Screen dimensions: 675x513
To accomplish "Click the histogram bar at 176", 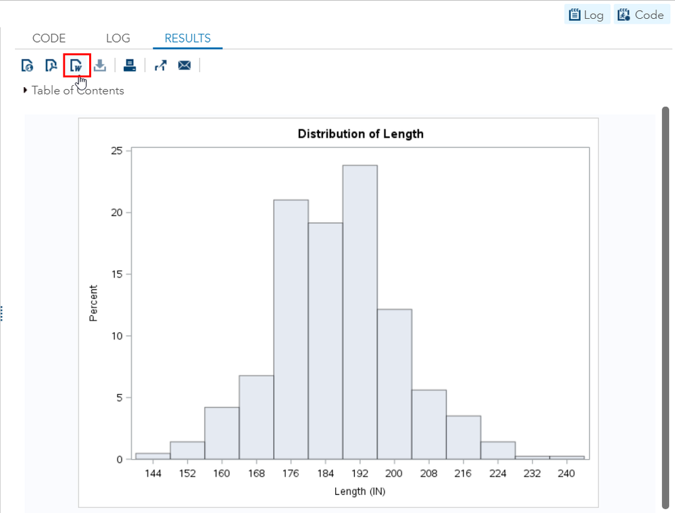I will [x=291, y=329].
